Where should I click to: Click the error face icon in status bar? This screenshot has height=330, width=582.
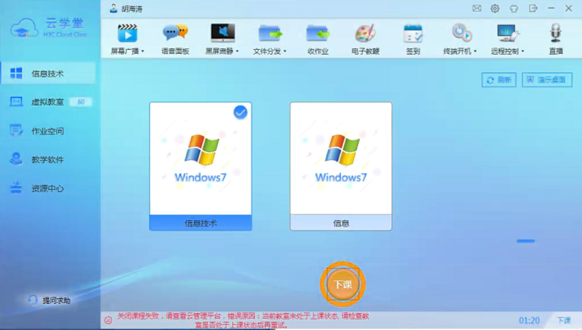(x=108, y=320)
